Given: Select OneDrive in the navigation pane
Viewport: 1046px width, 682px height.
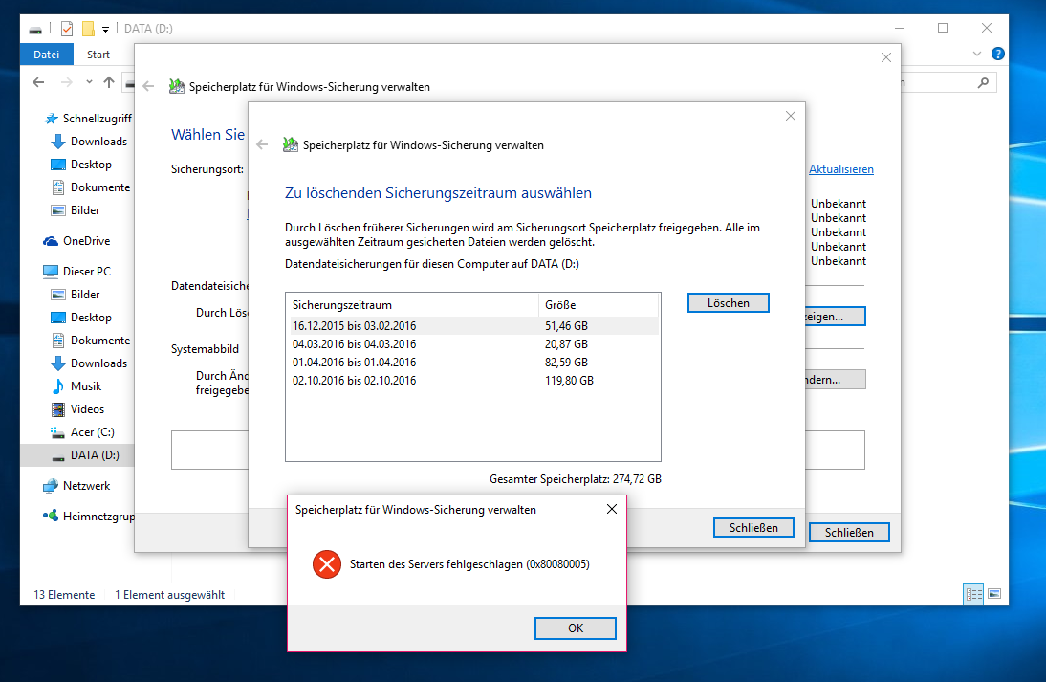Looking at the screenshot, I should pos(76,241).
